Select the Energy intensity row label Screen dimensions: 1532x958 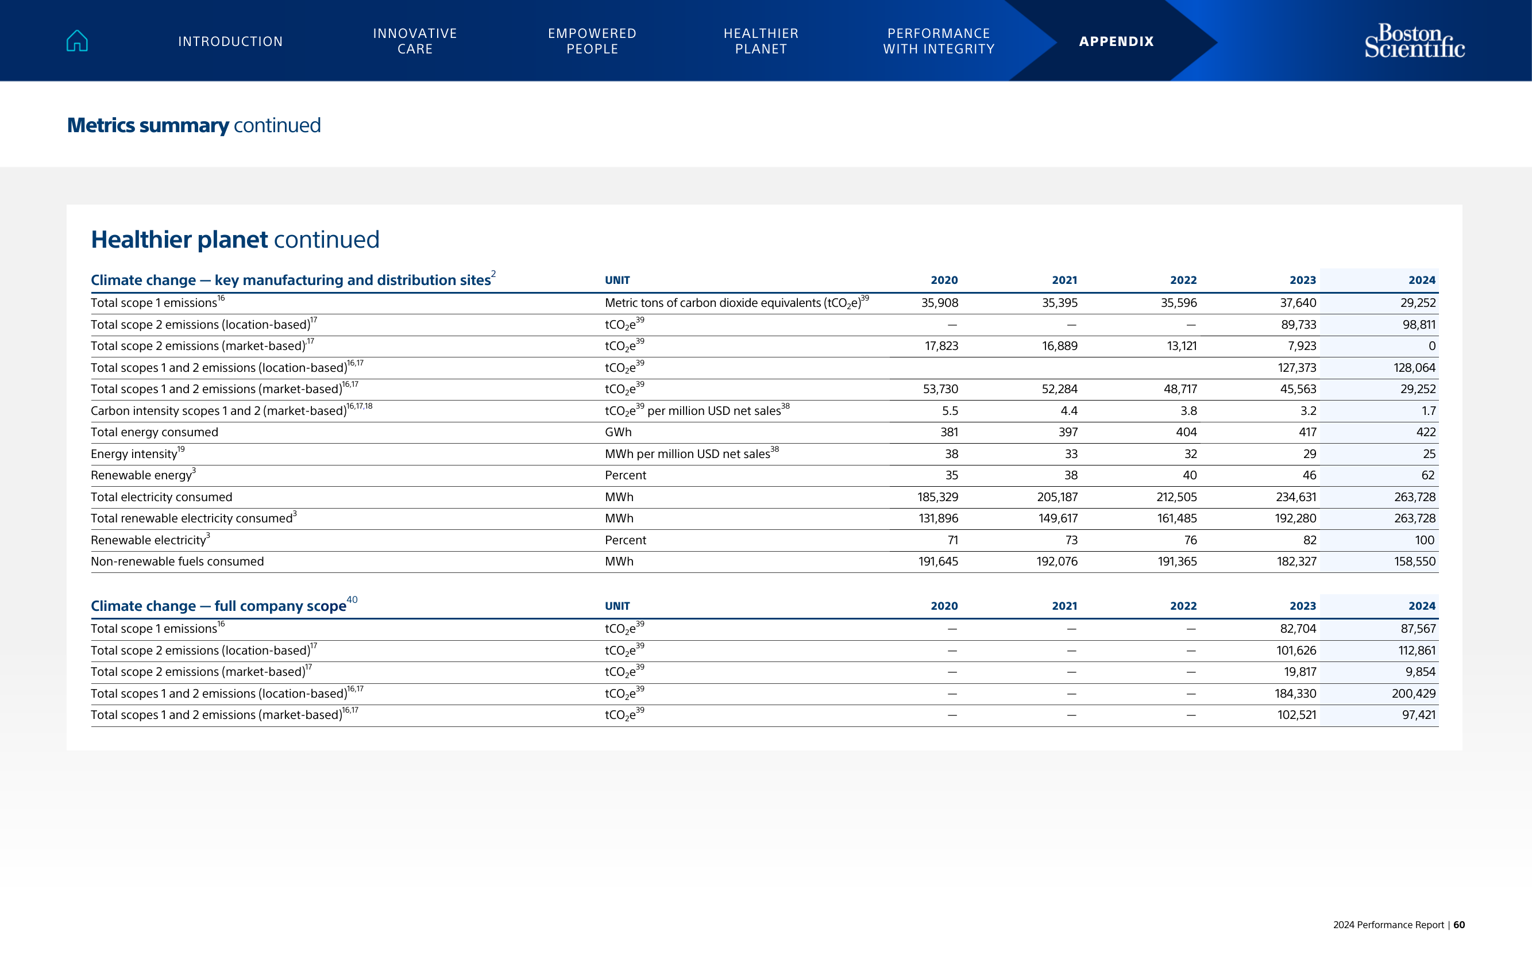pos(138,453)
